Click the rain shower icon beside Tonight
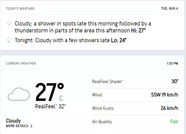 [9, 40]
